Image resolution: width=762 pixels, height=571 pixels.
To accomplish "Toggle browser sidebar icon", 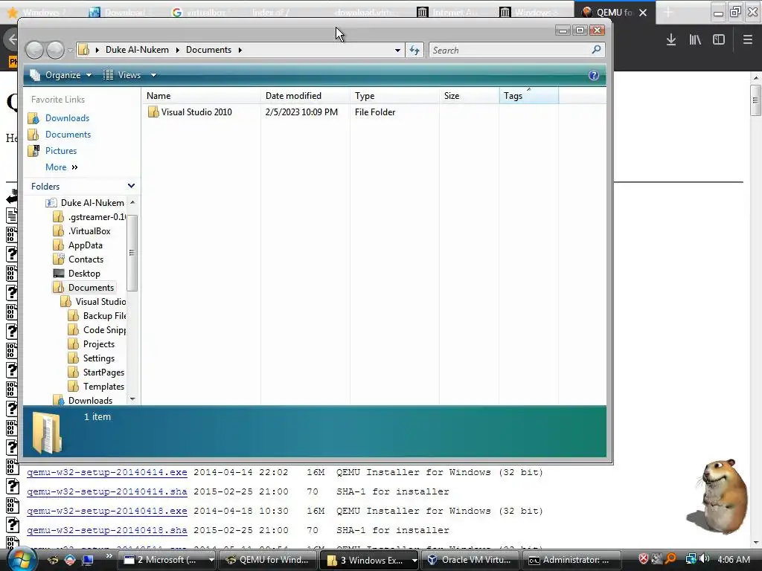I will click(719, 40).
